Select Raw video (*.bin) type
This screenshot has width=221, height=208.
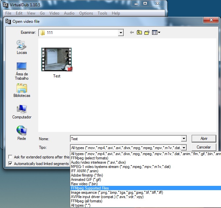tap(145, 184)
